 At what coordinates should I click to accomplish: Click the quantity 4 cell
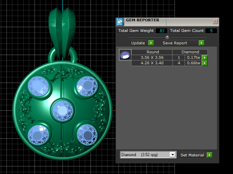click(179, 63)
